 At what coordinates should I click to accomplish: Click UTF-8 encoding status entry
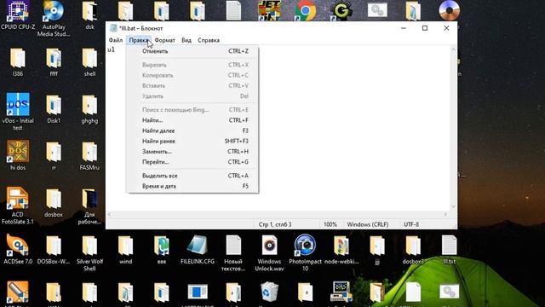pyautogui.click(x=411, y=224)
